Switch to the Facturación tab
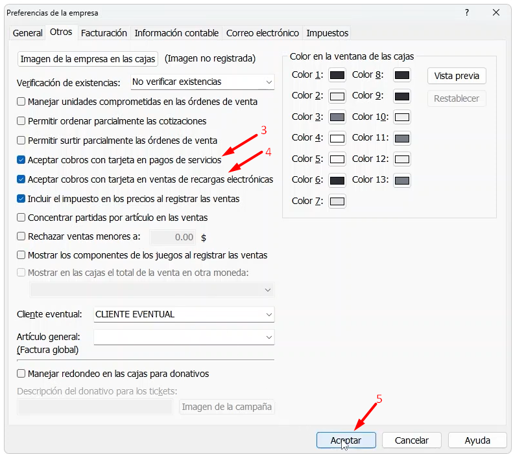This screenshot has height=454, width=513. [104, 33]
